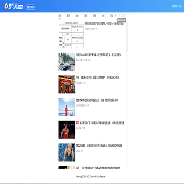The height and width of the screenshot is (184, 184).
Task: Open the basketball player thumbnail
Action: (67, 130)
